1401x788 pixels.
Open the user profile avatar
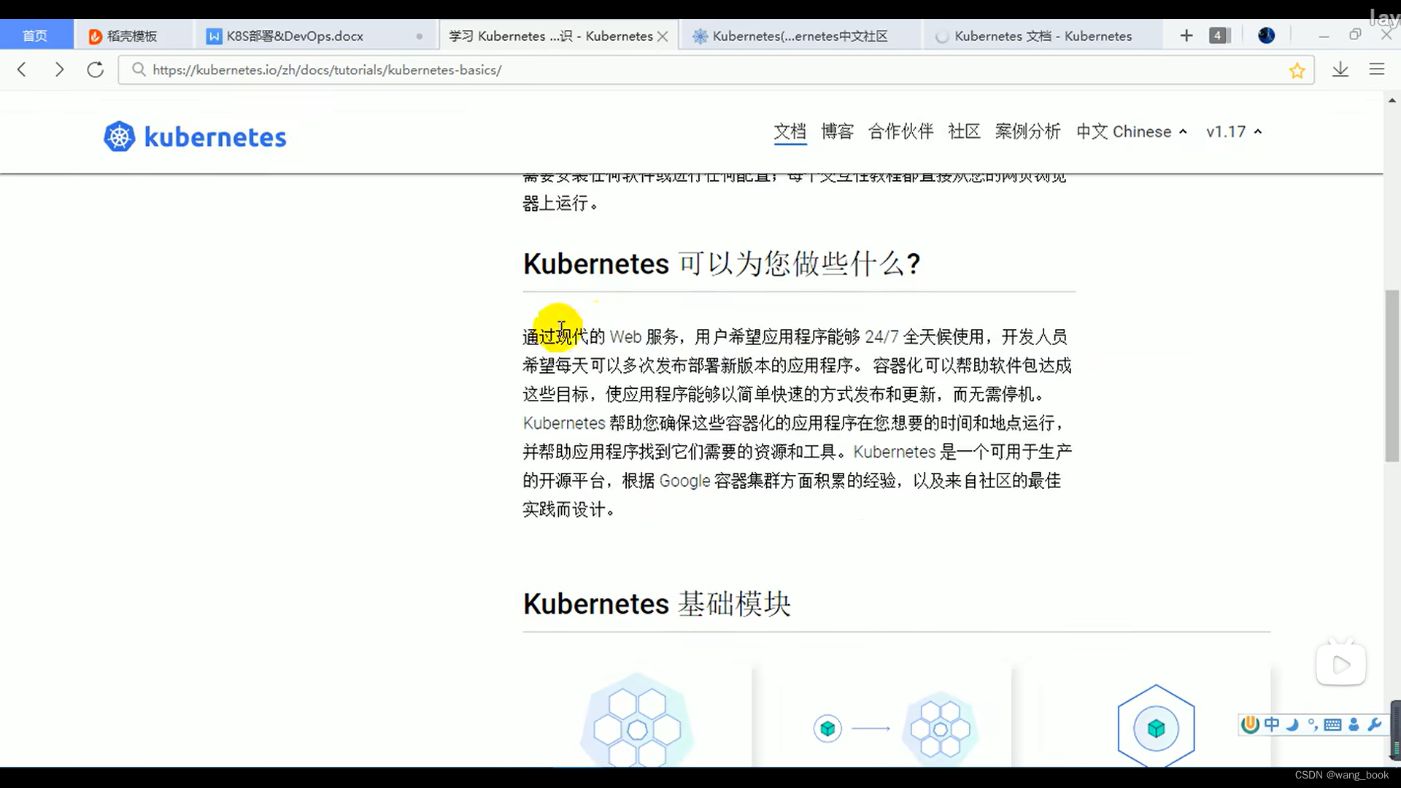coord(1267,35)
